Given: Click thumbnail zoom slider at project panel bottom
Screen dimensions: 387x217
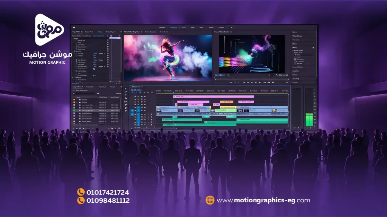Looking at the screenshot, I should (87, 128).
